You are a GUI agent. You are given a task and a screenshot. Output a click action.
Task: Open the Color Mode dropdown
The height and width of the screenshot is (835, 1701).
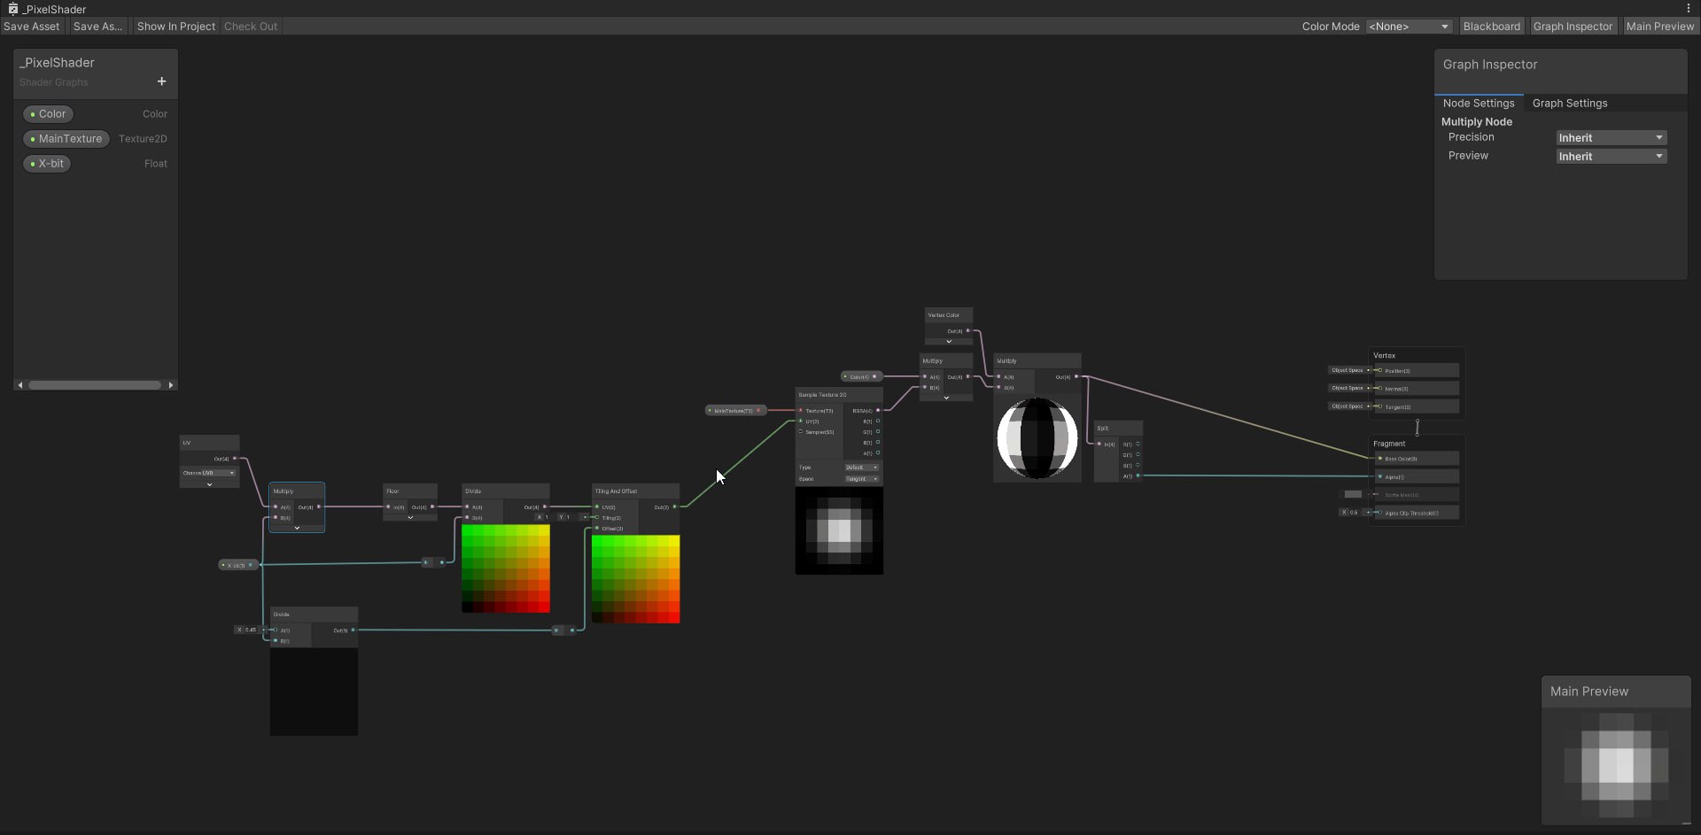[x=1409, y=27]
